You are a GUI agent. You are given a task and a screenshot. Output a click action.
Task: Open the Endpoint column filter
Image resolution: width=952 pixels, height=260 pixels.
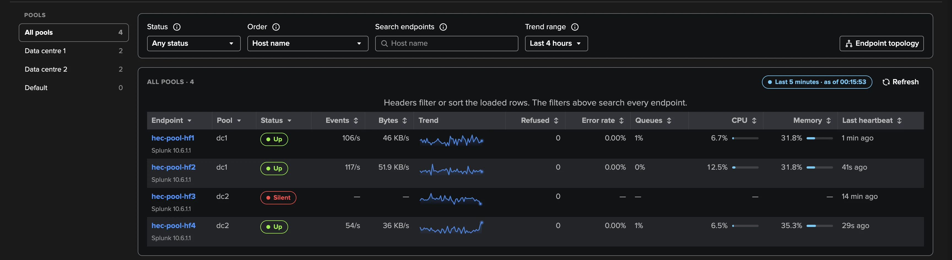[190, 121]
